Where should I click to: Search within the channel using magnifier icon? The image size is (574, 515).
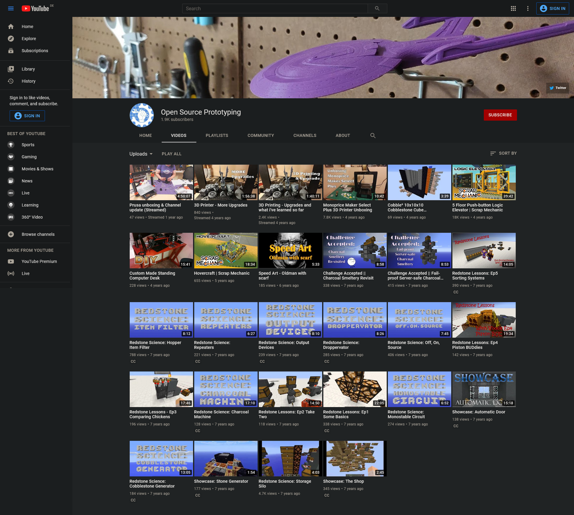tap(373, 136)
